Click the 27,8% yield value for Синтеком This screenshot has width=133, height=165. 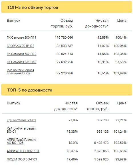pyautogui.click(x=73, y=120)
